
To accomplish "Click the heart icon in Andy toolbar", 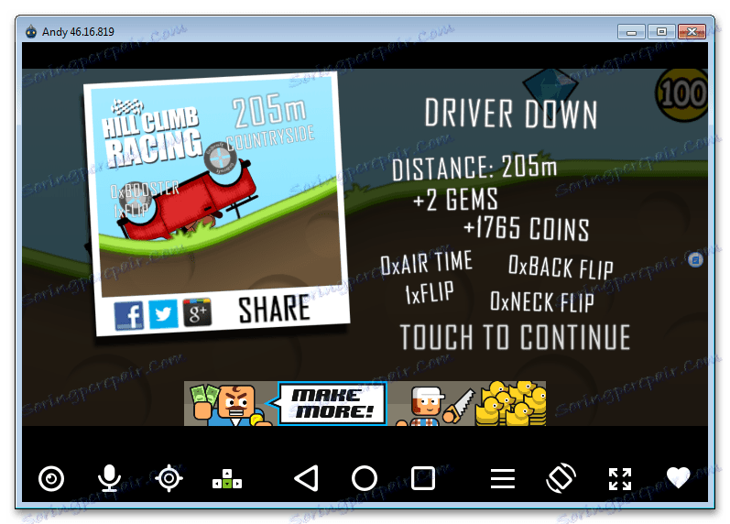I will (679, 477).
